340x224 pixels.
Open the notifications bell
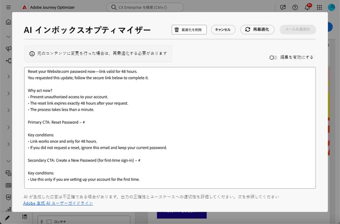pyautogui.click(x=307, y=7)
